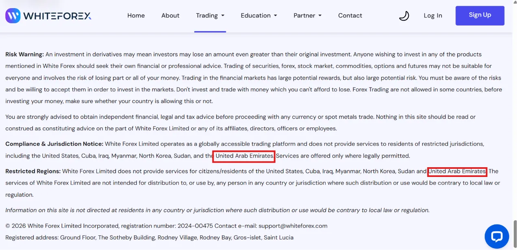Click the italic 'Information on this site' sentence
The image size is (517, 250).
(x=217, y=210)
